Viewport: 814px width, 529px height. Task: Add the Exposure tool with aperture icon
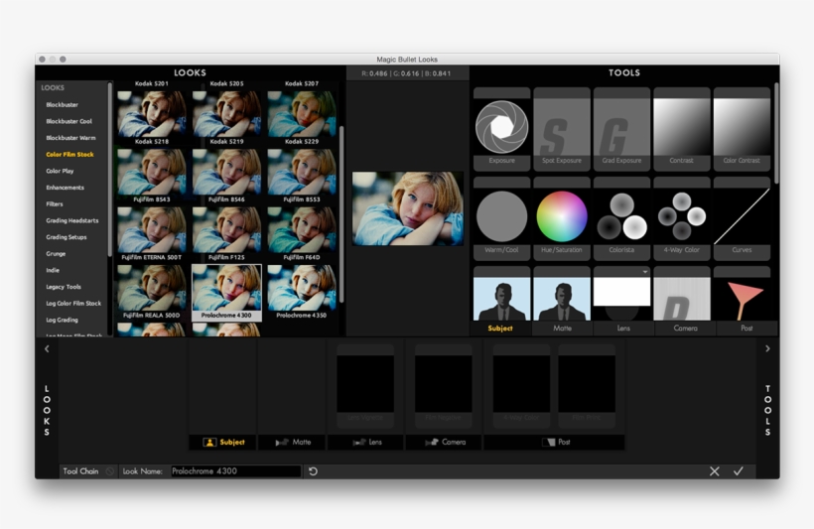point(501,129)
